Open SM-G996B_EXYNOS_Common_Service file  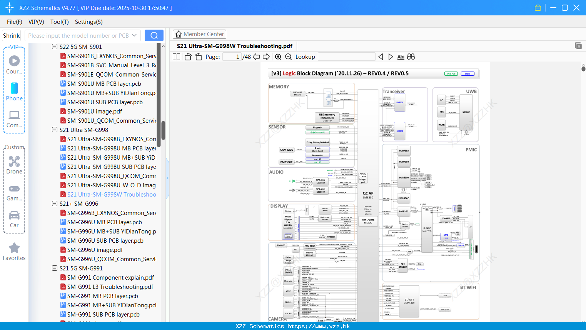109,213
